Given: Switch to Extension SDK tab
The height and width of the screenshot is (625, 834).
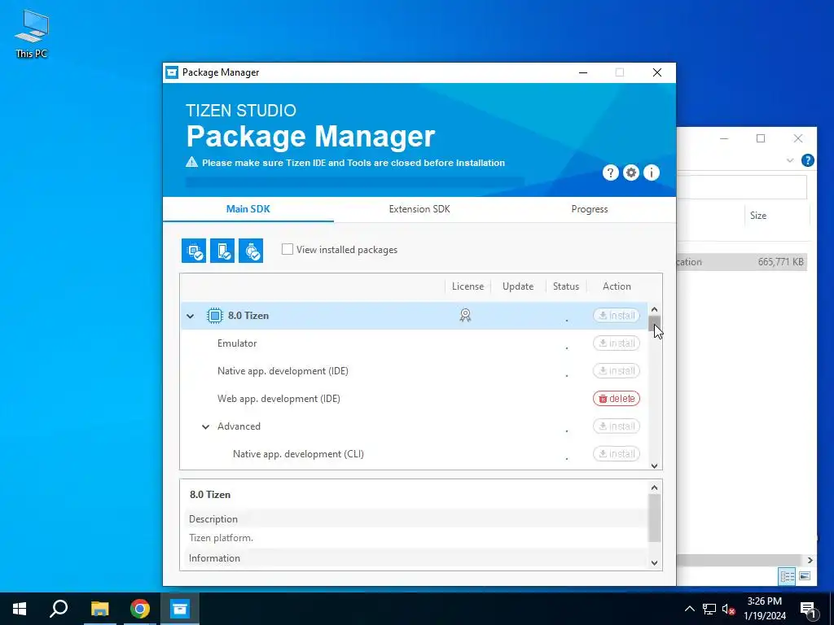Looking at the screenshot, I should click(x=419, y=209).
